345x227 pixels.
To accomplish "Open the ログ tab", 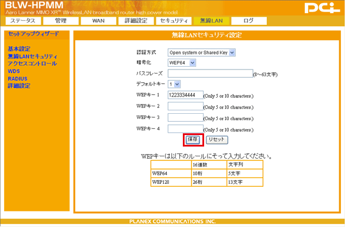I will 249,21.
